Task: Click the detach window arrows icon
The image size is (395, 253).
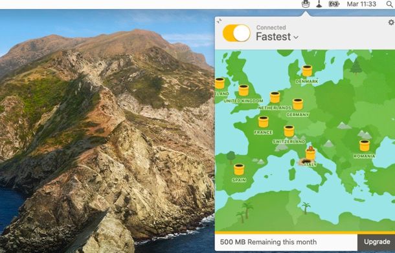Action: click(x=219, y=21)
